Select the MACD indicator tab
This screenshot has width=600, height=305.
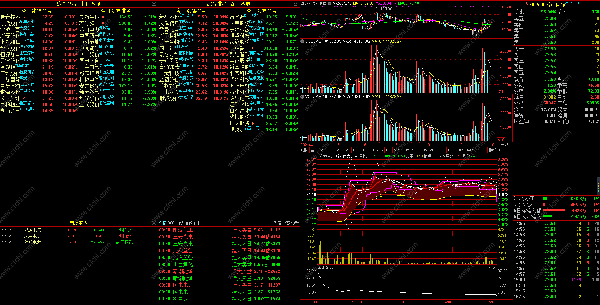tap(326, 150)
